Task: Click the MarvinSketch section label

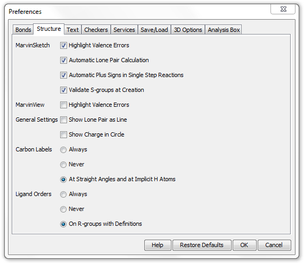Action: tap(32, 45)
